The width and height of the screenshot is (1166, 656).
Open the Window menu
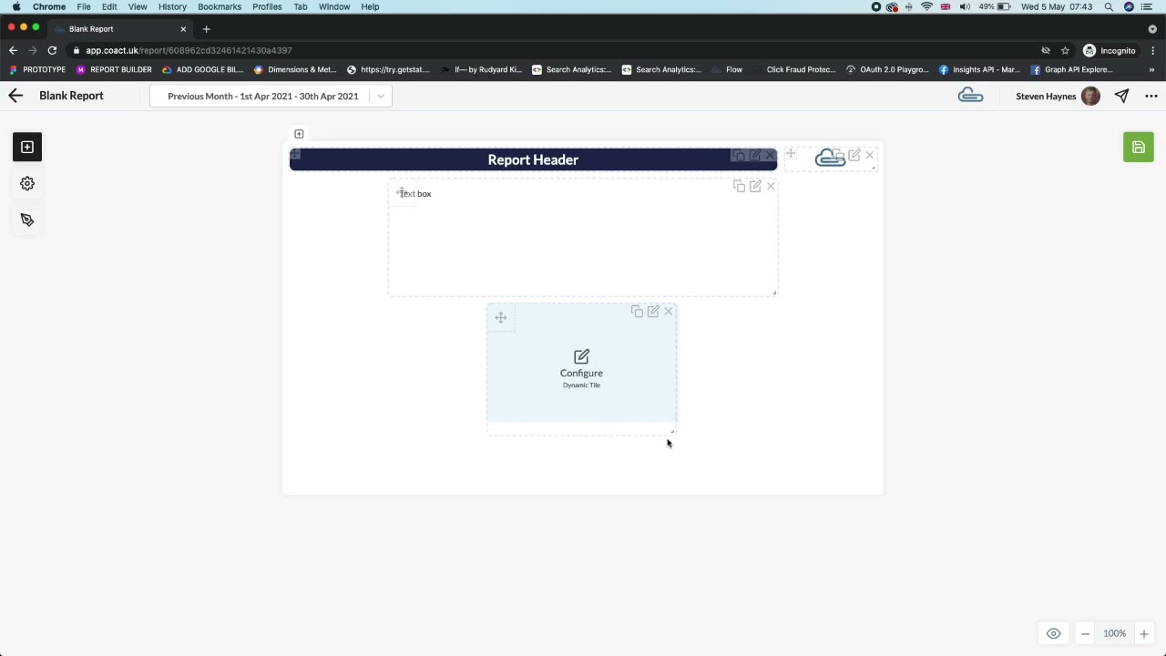pos(334,6)
